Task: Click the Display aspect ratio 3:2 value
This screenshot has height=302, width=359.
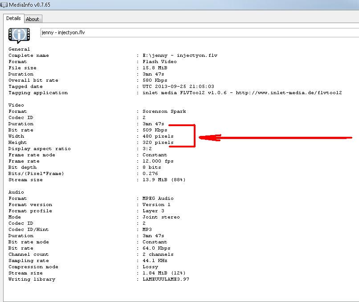Action: (x=147, y=149)
